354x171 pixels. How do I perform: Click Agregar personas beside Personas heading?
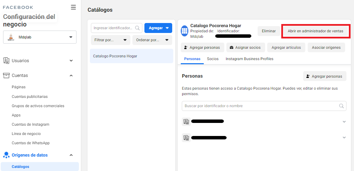[324, 76]
